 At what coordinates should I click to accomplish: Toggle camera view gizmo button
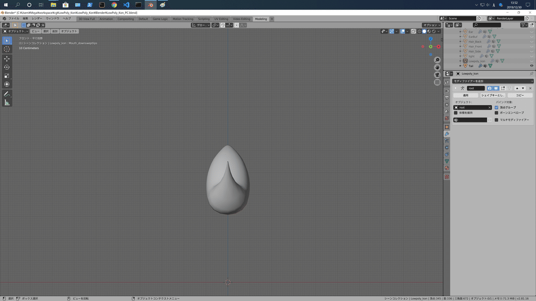(437, 75)
